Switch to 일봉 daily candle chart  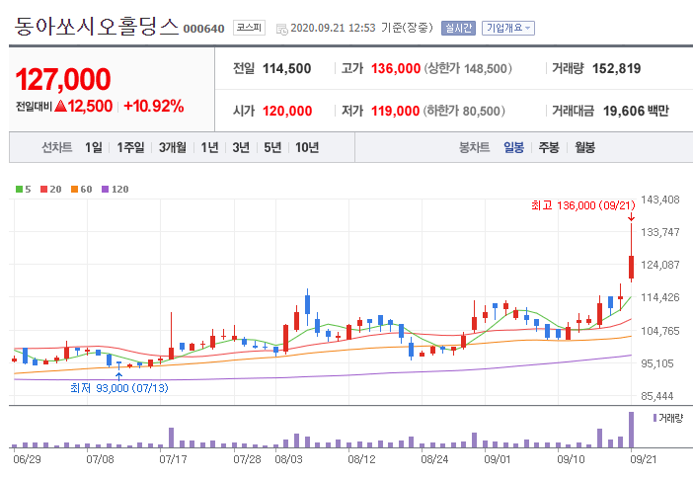(x=514, y=147)
